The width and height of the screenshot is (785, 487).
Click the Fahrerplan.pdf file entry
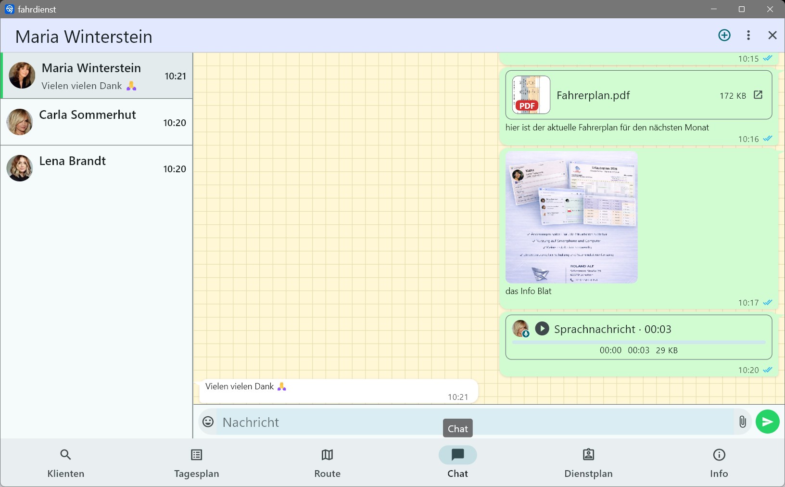(x=593, y=95)
